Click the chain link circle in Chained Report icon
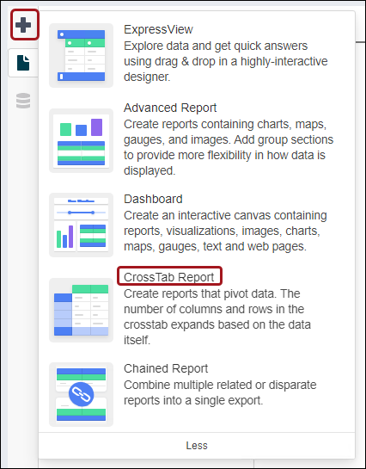 point(82,394)
